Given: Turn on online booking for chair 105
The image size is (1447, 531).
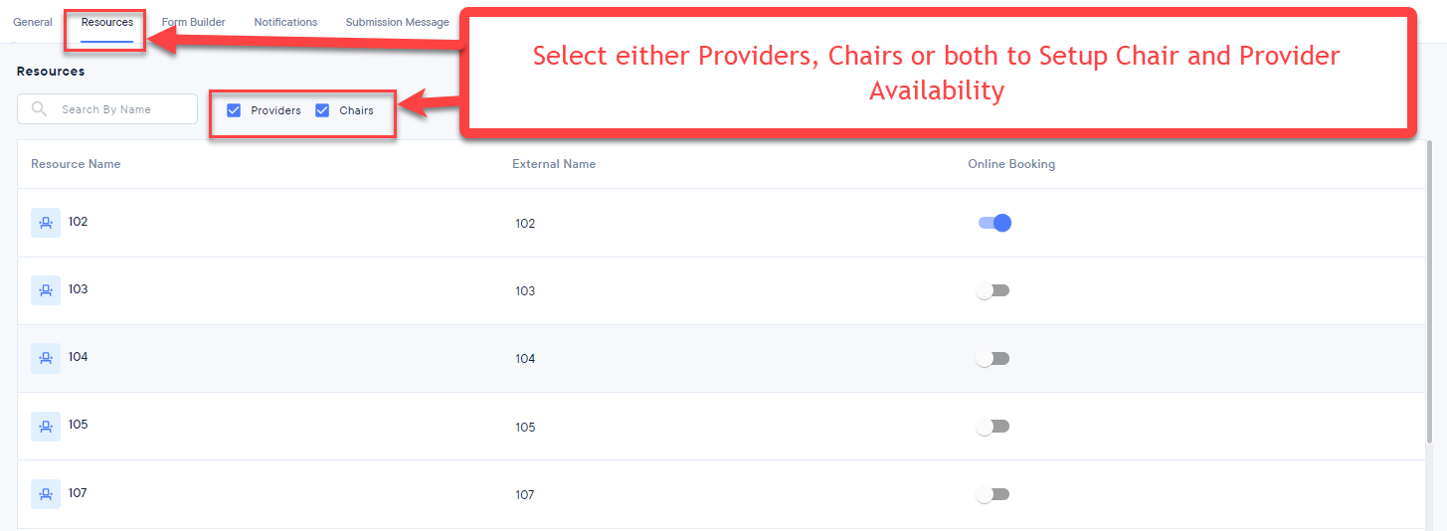Looking at the screenshot, I should (x=993, y=427).
